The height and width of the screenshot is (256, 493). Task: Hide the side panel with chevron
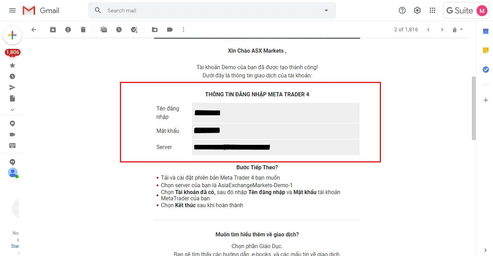click(x=486, y=250)
